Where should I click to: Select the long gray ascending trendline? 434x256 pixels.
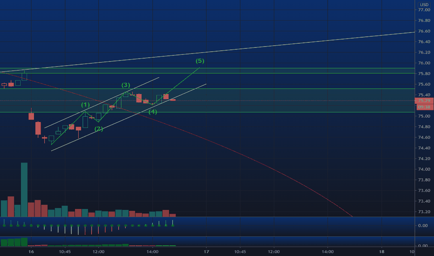(x=208, y=52)
